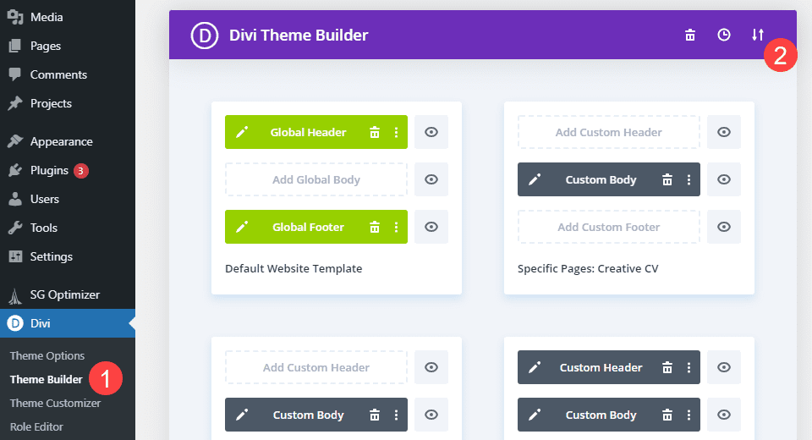The height and width of the screenshot is (440, 812).
Task: Open third template Custom Body three-dot menu
Action: [396, 415]
